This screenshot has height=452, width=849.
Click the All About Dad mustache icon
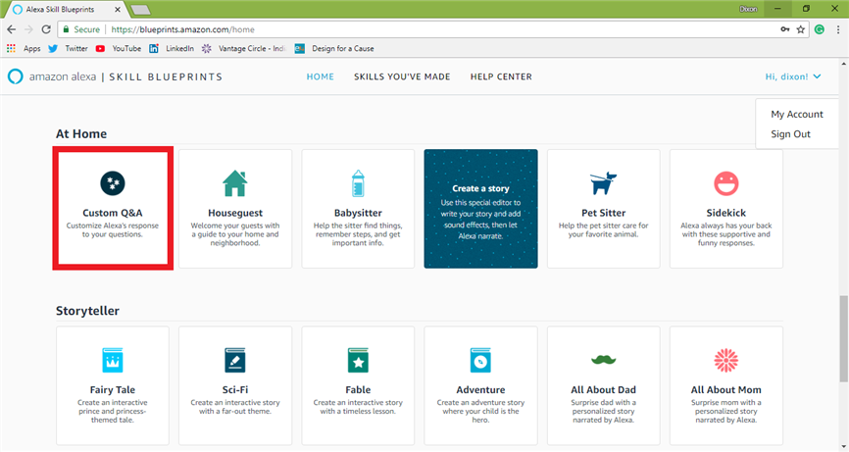point(603,360)
